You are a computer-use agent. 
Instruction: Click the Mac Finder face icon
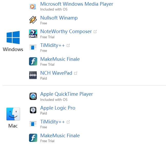click(13, 114)
